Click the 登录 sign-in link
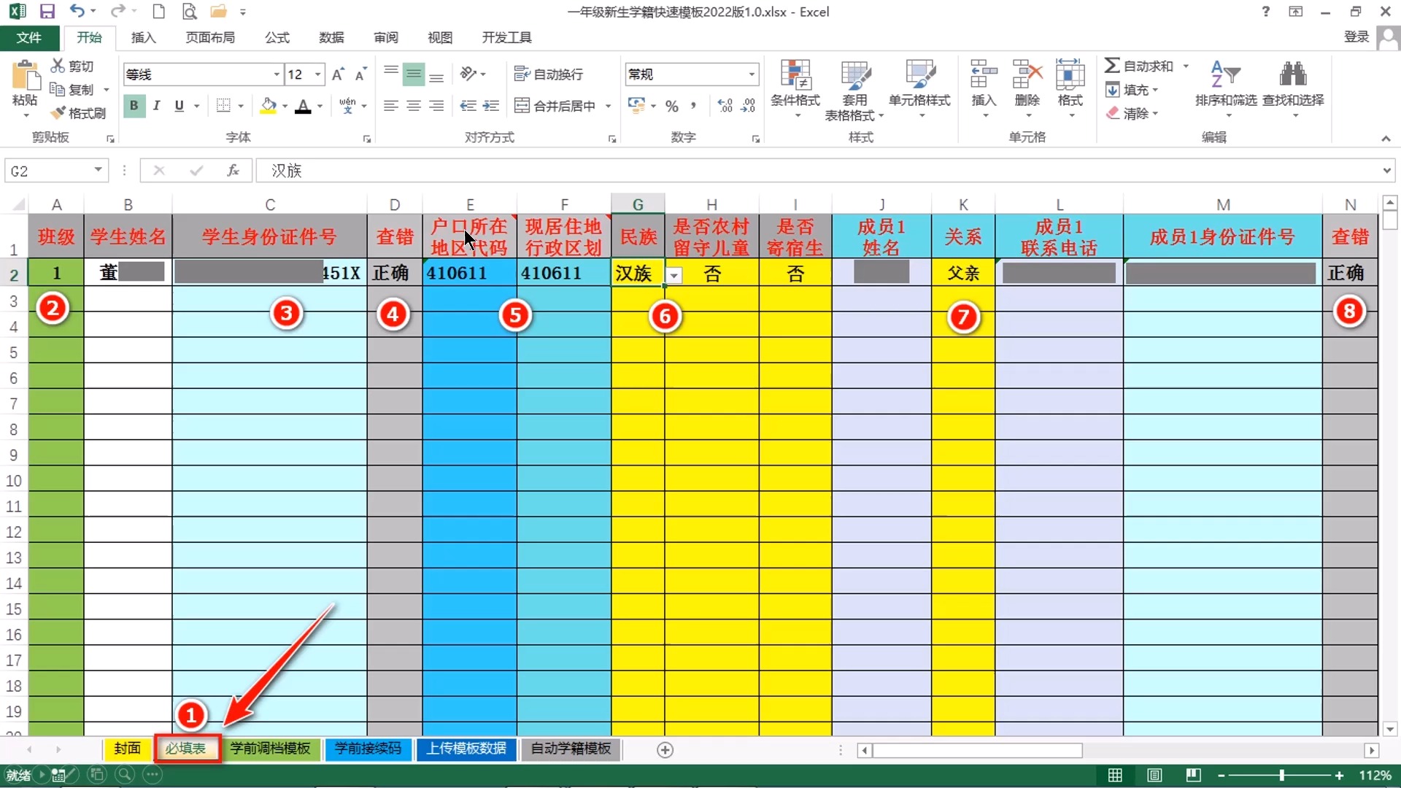1401x788 pixels. (1356, 37)
